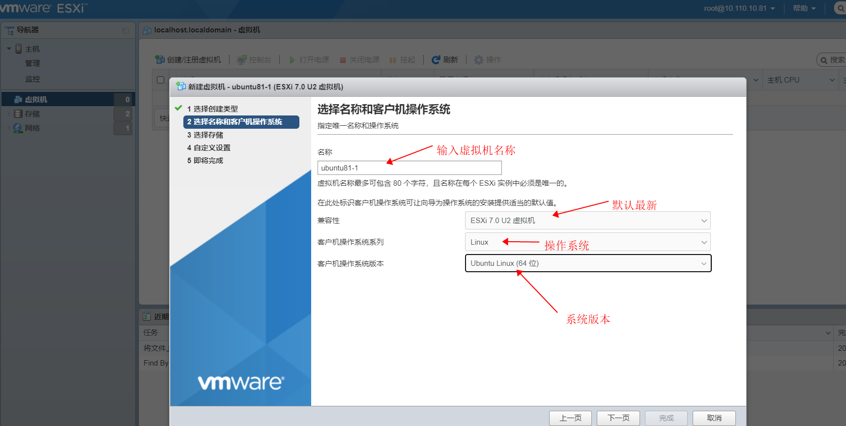Click the virtual machines count badge 0
The width and height of the screenshot is (846, 426).
tap(123, 99)
